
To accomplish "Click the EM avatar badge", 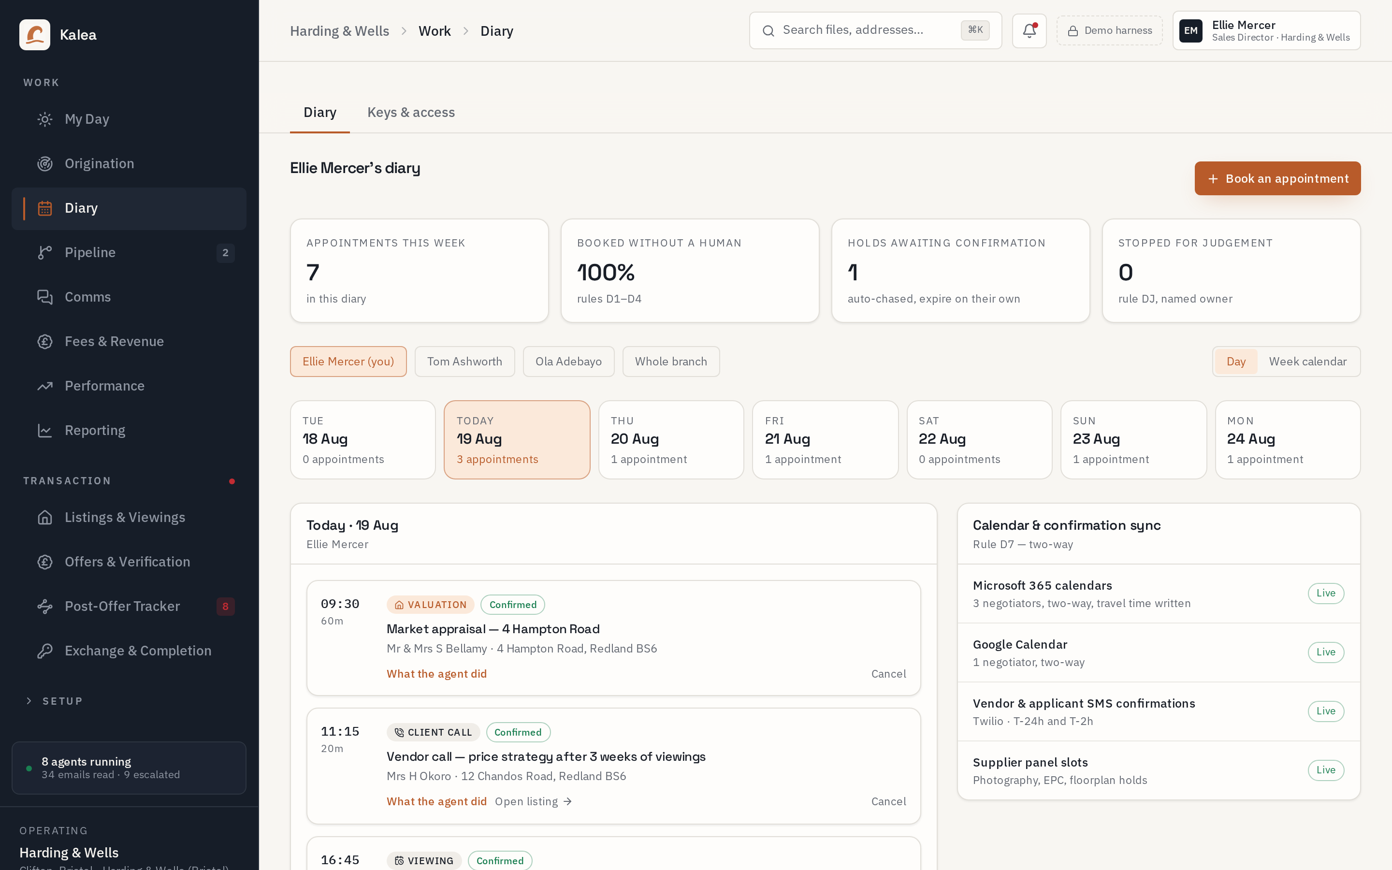I will coord(1190,30).
